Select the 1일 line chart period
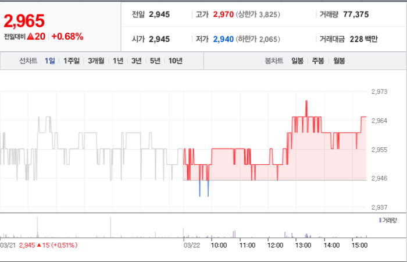Viewport: 407px width, 262px height. [50, 61]
